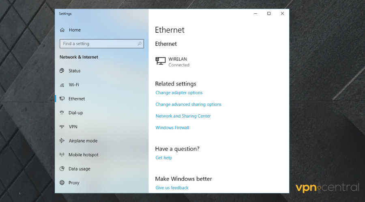Select the Proxy globe icon
Screen dimensions: 365x202
tap(62, 183)
